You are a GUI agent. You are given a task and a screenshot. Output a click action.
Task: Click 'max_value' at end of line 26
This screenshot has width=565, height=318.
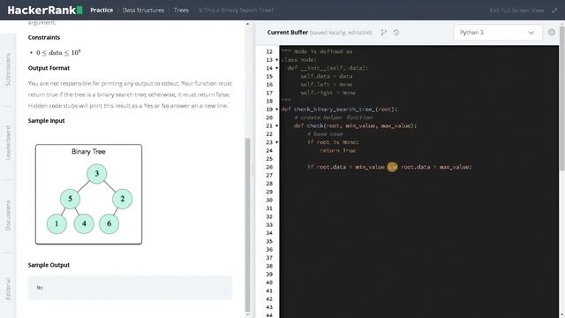454,167
